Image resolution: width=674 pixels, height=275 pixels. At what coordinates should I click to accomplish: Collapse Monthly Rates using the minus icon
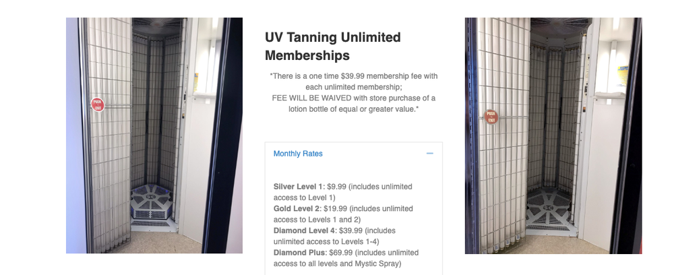pyautogui.click(x=429, y=154)
